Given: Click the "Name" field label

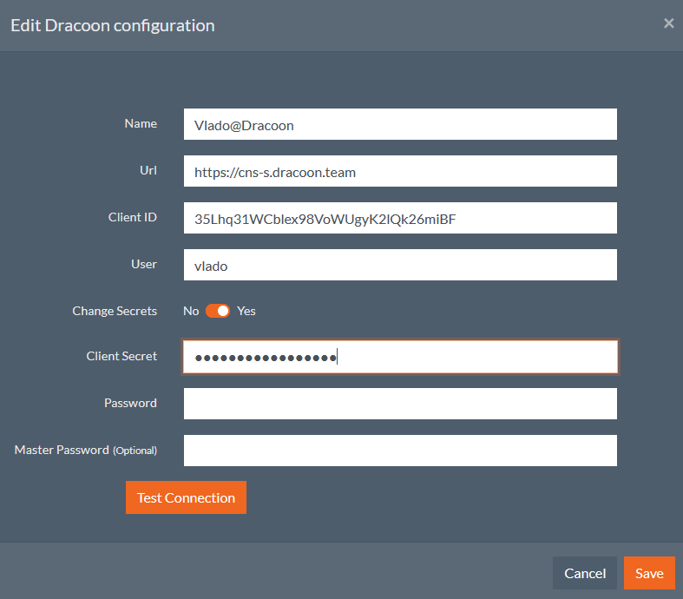Looking at the screenshot, I should click(x=141, y=124).
